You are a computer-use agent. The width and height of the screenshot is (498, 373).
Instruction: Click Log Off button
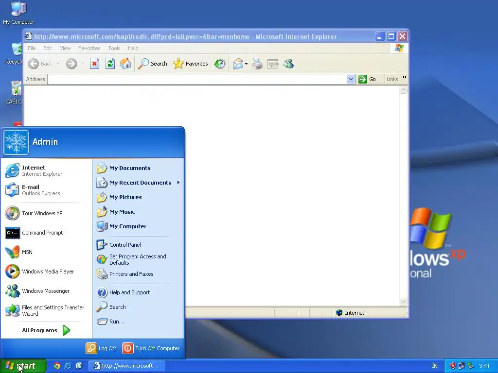point(101,348)
